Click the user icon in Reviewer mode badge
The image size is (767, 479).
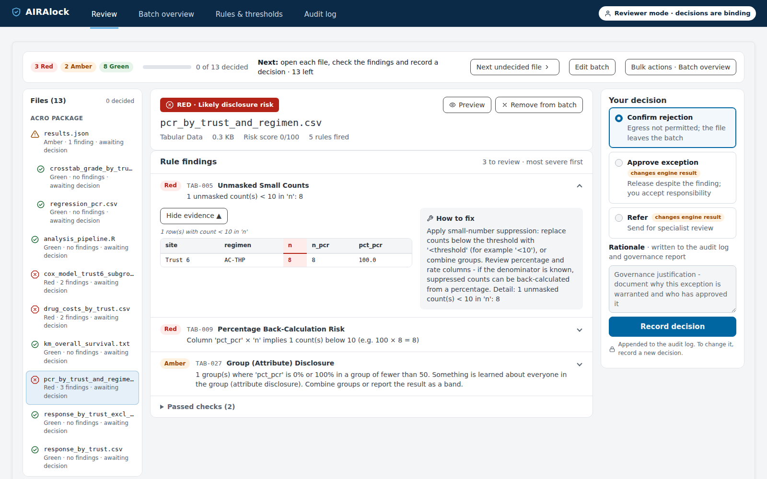tap(608, 13)
